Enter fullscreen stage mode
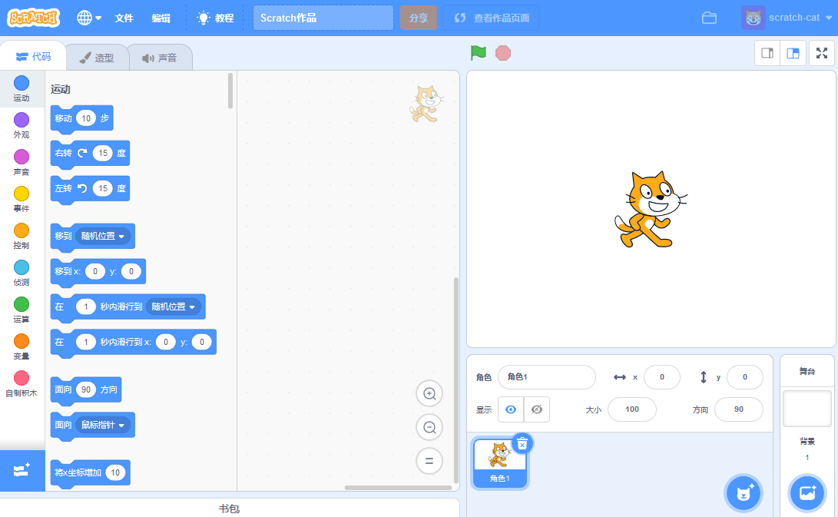Viewport: 838px width, 517px height. (x=821, y=53)
